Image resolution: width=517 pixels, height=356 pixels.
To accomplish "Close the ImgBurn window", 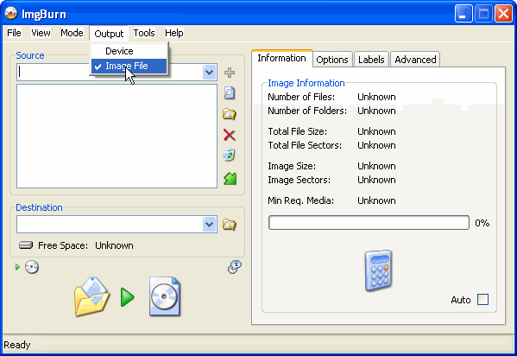I will tap(503, 14).
